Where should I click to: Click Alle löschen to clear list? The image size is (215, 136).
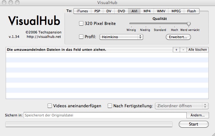pos(198,50)
